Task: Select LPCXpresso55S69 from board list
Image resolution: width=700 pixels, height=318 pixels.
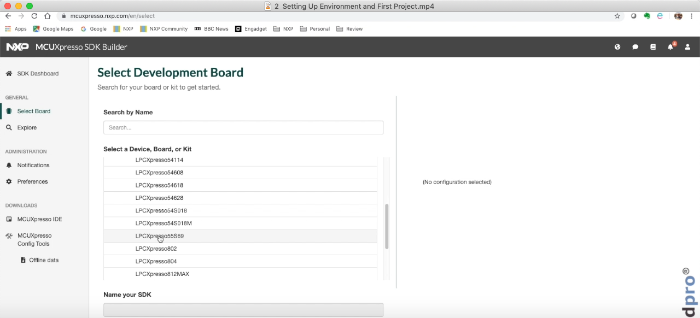Action: coord(160,236)
